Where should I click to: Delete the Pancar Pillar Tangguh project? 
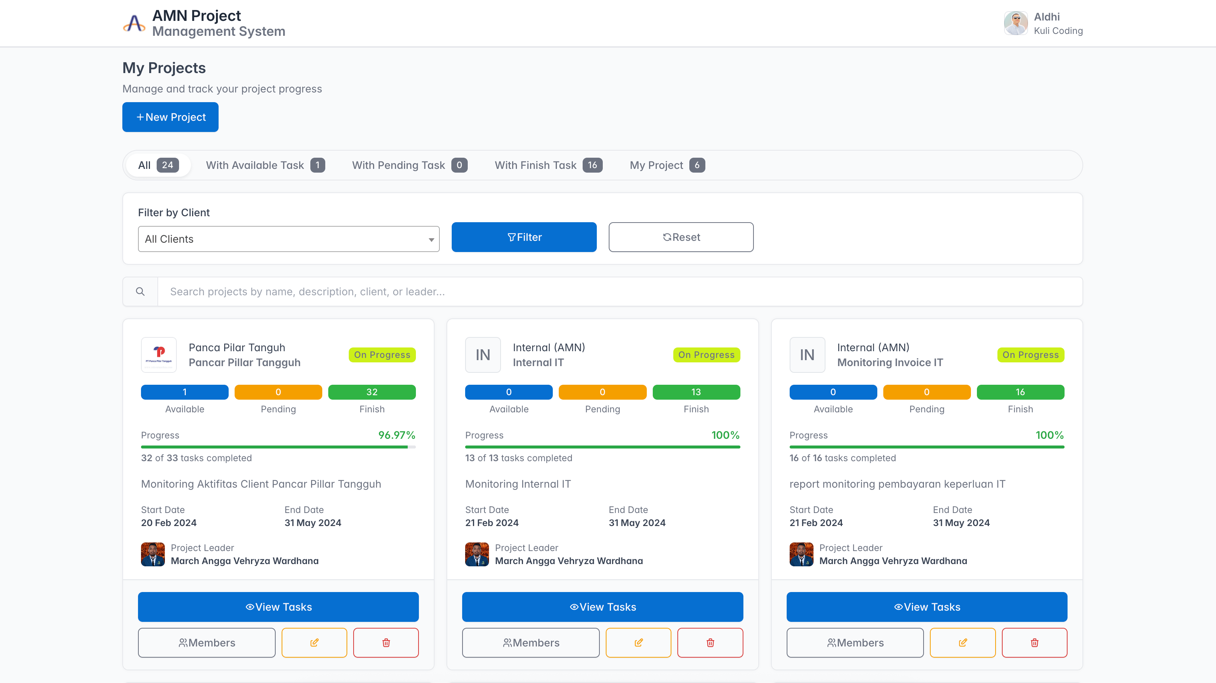tap(386, 642)
